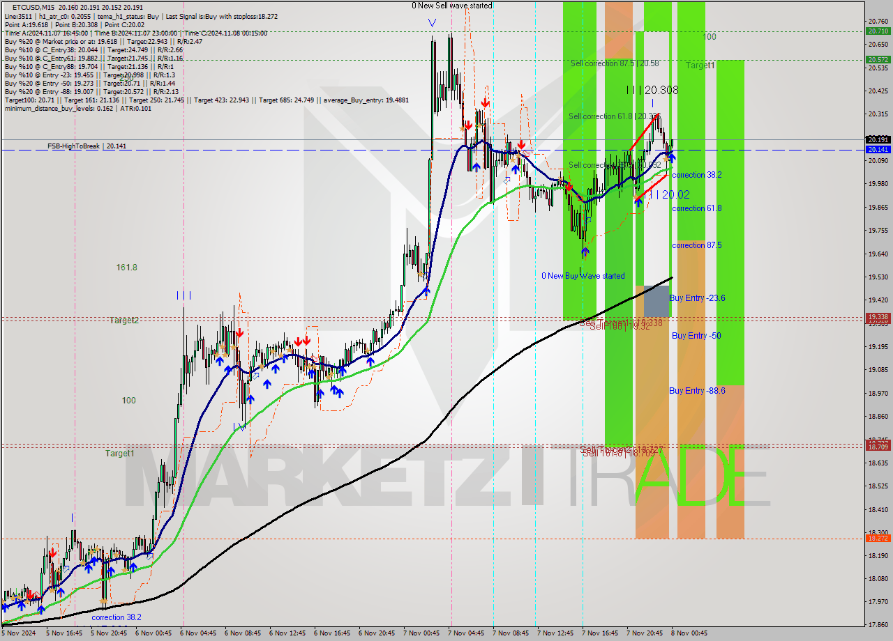Screen dimensions: 893x641
Task: Click the '0 New Sell wave started' label
Action: point(451,6)
